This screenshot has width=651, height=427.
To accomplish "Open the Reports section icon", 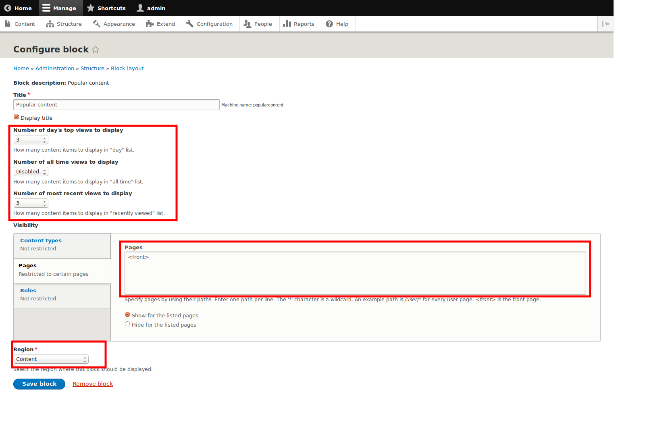I will coord(287,24).
